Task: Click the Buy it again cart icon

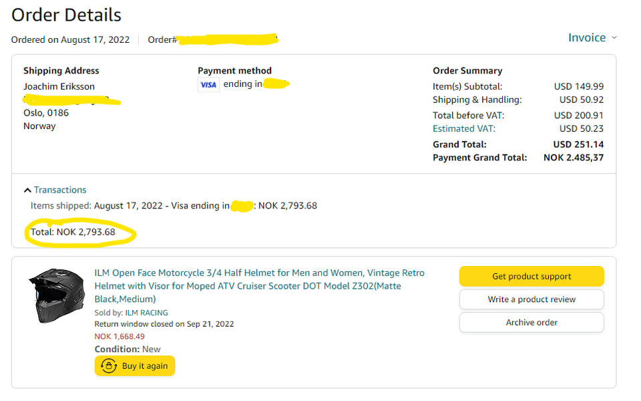Action: [108, 366]
